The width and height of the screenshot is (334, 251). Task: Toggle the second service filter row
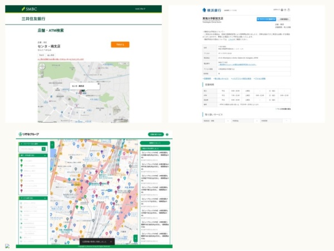[33, 207]
